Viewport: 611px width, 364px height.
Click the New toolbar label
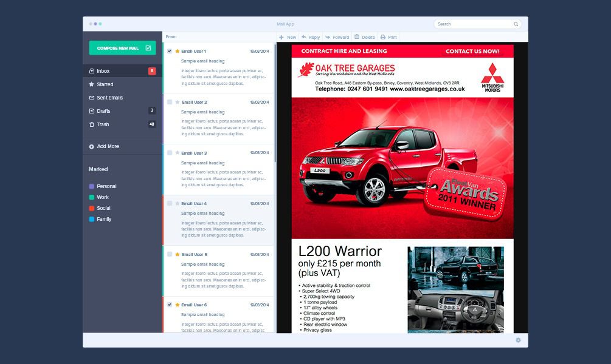tap(291, 38)
